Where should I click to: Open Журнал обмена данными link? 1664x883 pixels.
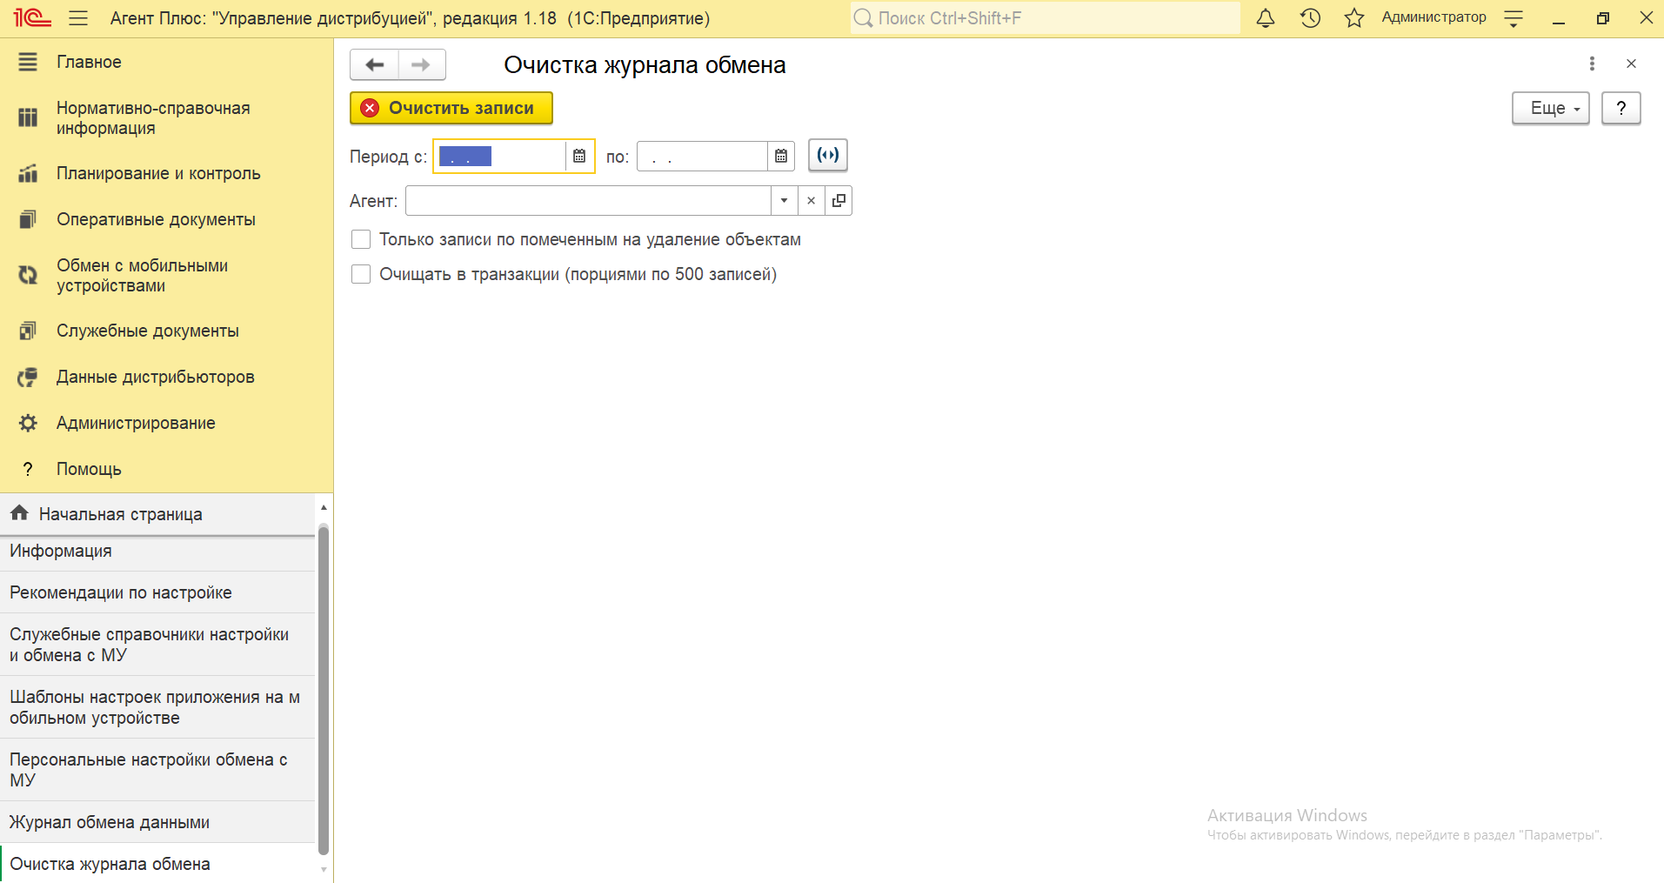[110, 822]
